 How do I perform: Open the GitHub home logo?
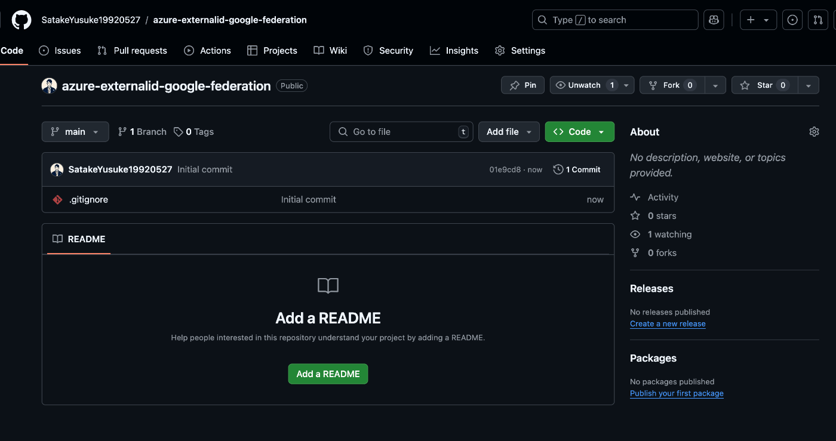click(21, 20)
